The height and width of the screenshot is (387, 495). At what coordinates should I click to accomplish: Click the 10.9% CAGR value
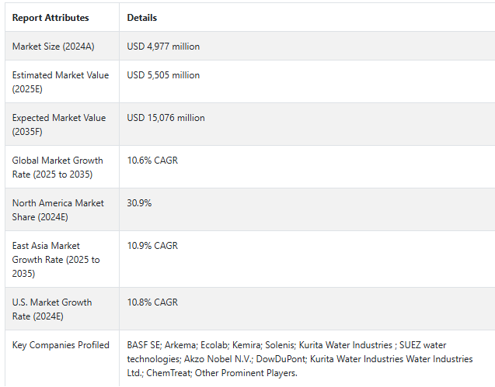152,246
